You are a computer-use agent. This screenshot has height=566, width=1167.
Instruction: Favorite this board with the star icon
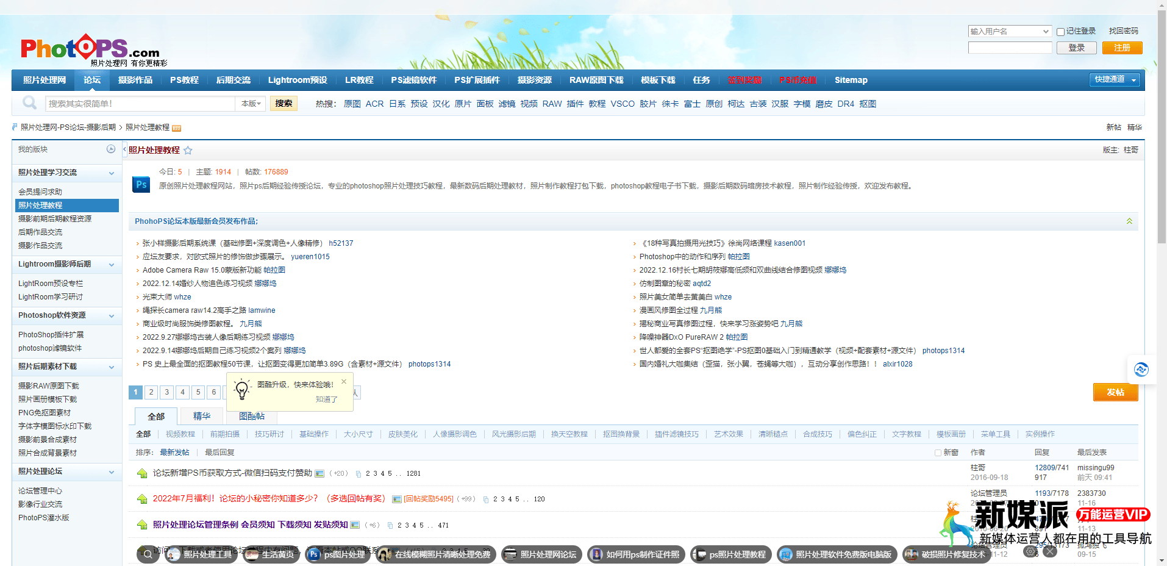188,151
